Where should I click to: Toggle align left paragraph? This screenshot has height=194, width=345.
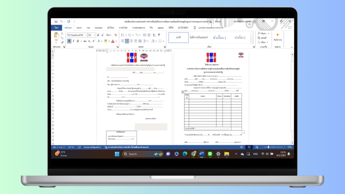click(x=123, y=41)
